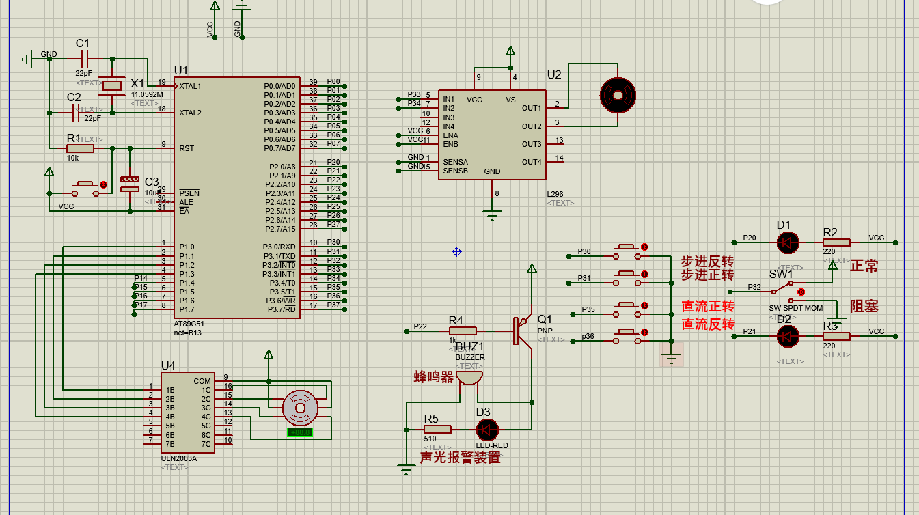The width and height of the screenshot is (919, 515).
Task: Click the net=B13 text under U1
Action: tap(188, 333)
